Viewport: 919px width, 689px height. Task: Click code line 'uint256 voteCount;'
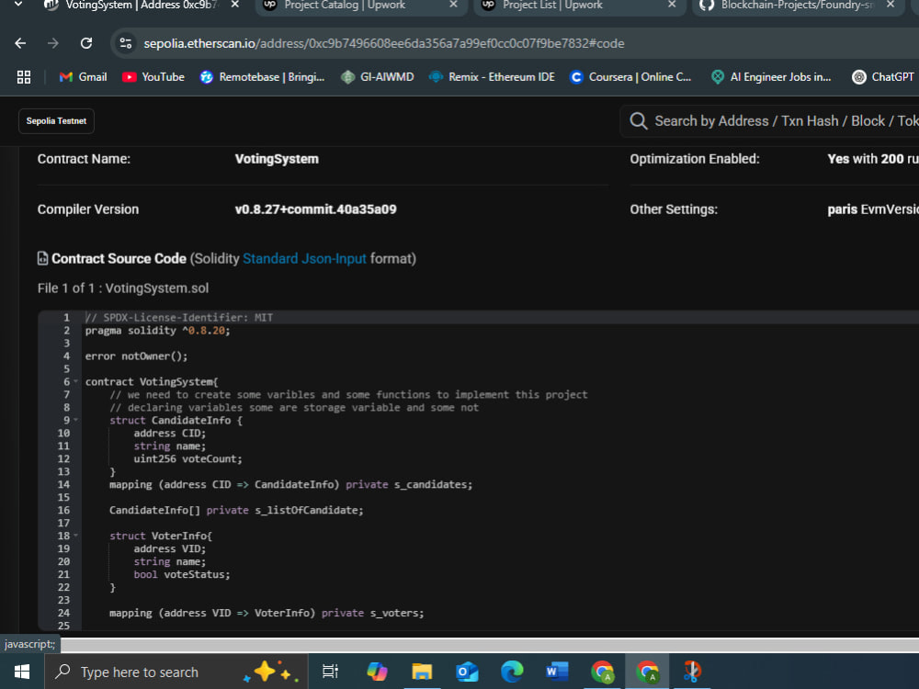(x=187, y=458)
